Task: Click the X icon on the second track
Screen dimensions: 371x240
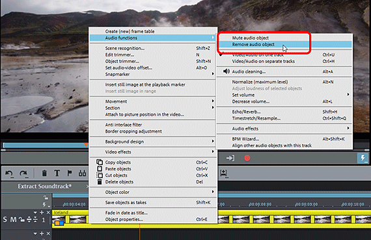Action: tap(48, 233)
